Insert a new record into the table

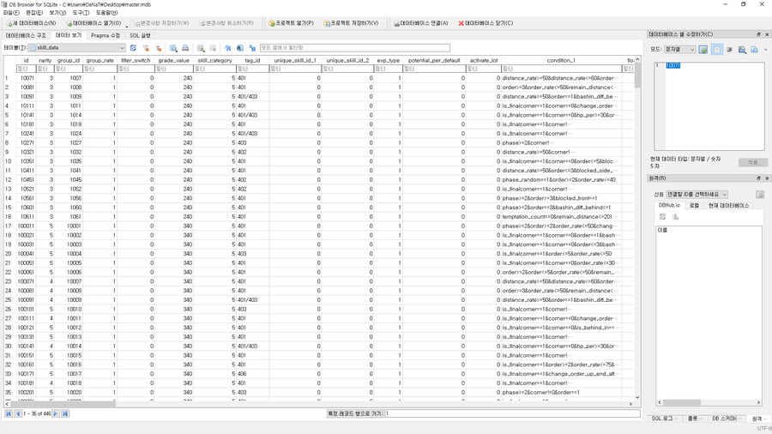tap(201, 48)
